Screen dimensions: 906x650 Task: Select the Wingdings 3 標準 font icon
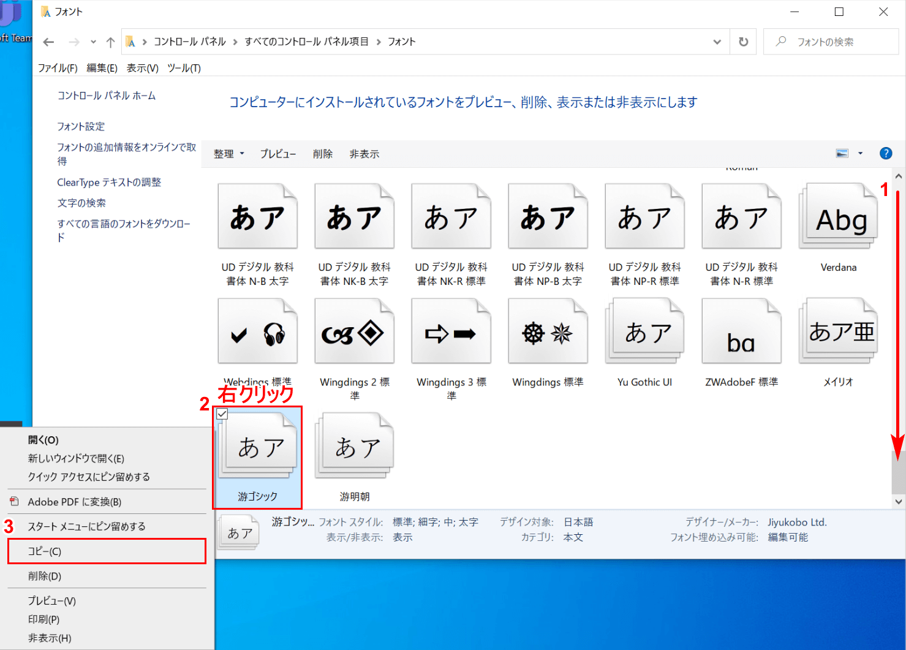point(451,331)
